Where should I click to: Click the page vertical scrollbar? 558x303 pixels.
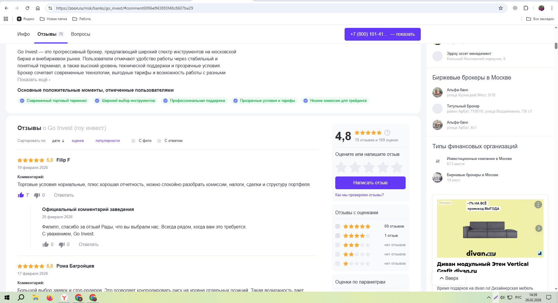pos(556,46)
